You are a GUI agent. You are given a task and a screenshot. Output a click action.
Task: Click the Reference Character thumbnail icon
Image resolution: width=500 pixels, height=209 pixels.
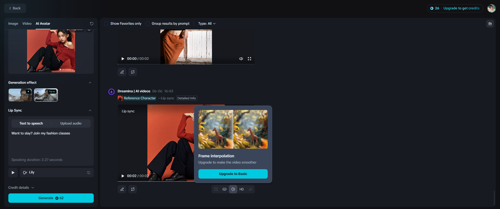tap(120, 98)
